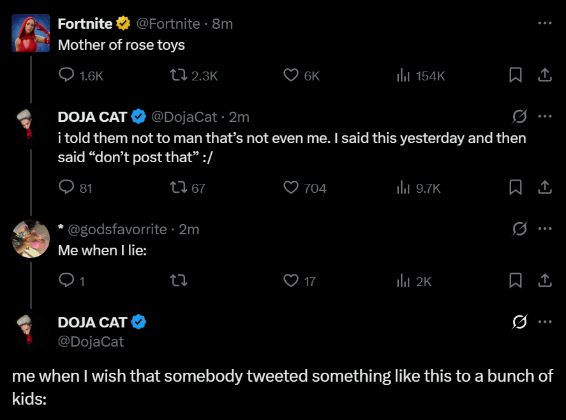
Task: Open more options on Fortnite tweet
Action: pos(544,23)
